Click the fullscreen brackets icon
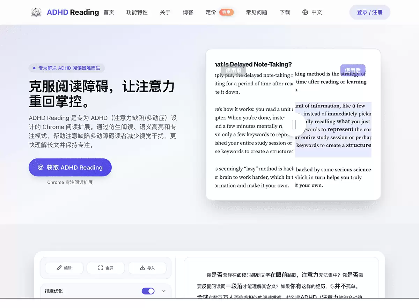This screenshot has height=308, width=419. (101, 268)
